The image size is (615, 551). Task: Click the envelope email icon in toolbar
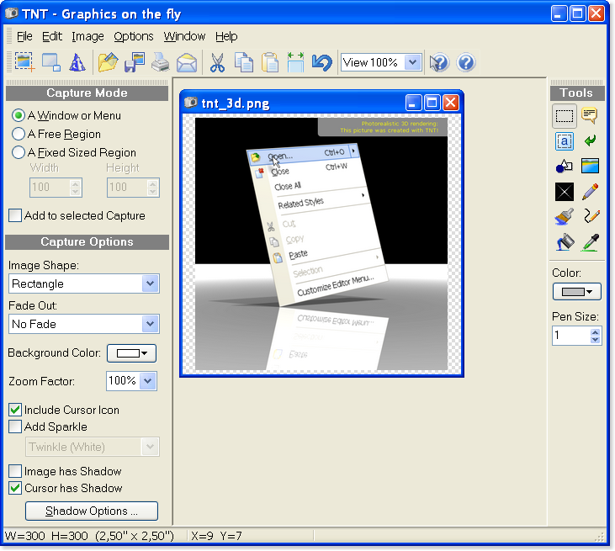click(x=186, y=62)
